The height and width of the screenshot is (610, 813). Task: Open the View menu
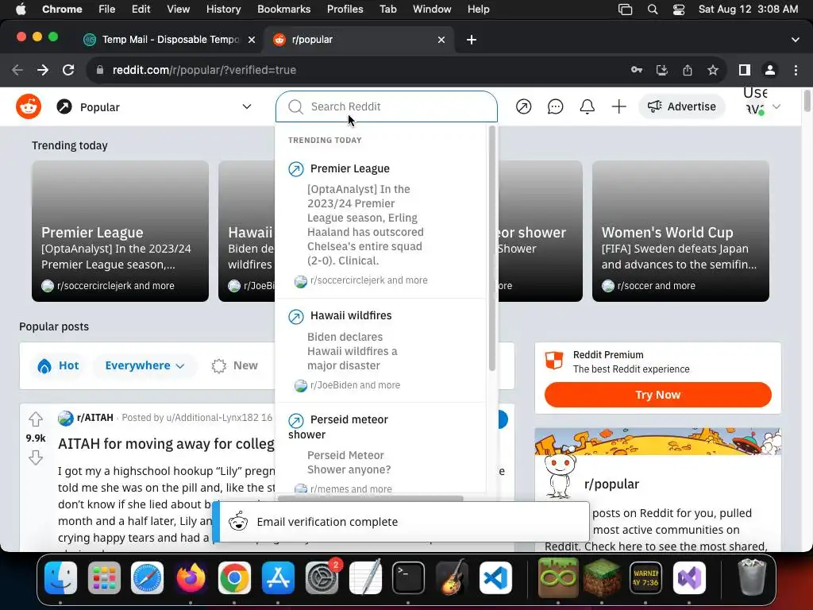178,9
